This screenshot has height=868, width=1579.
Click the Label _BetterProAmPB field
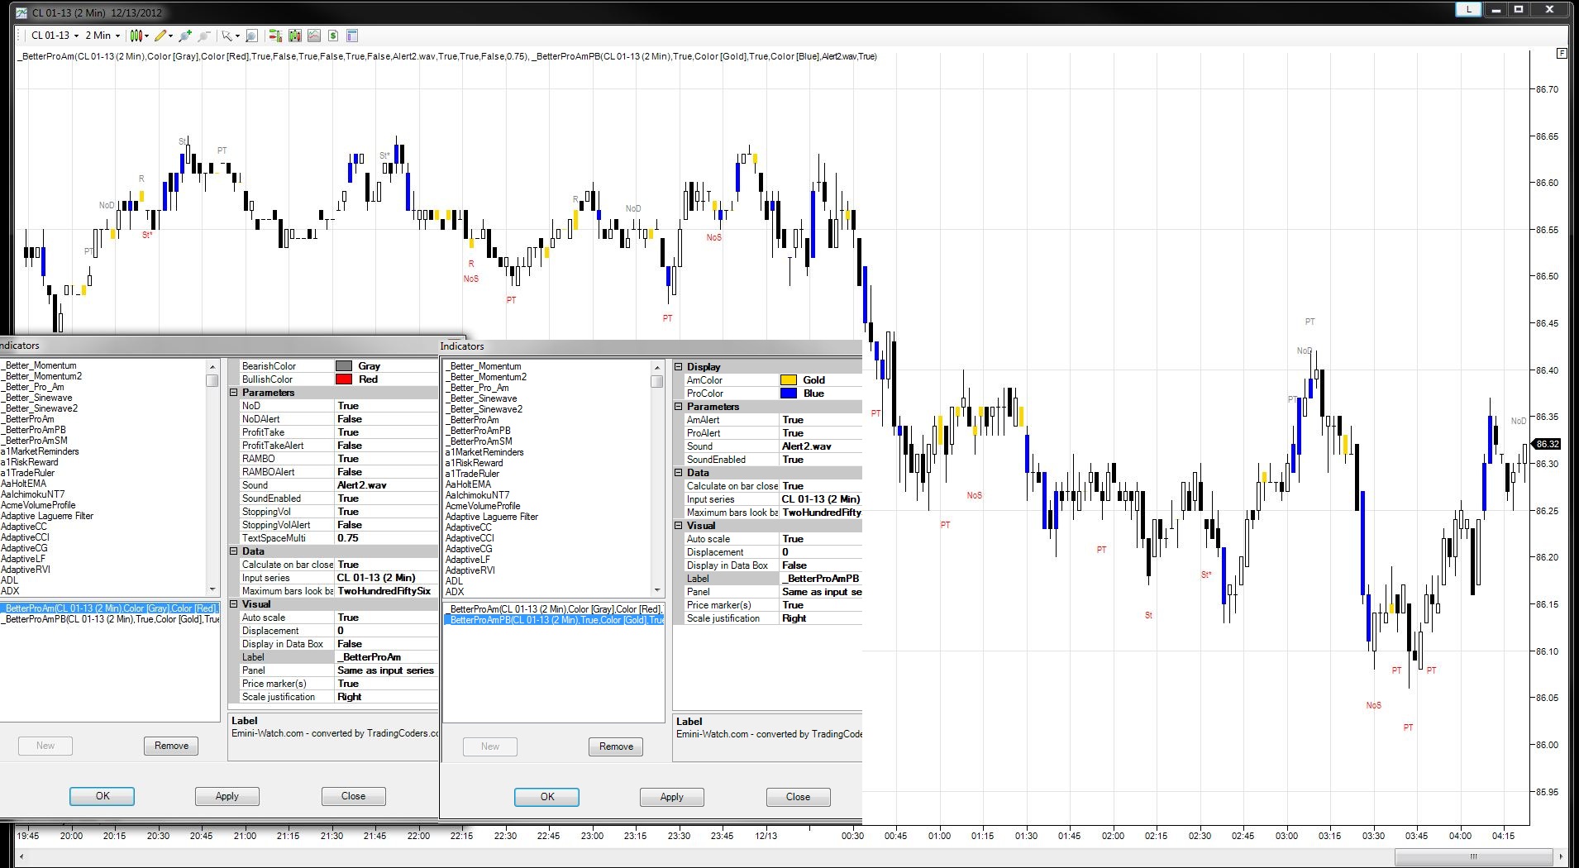tap(821, 579)
